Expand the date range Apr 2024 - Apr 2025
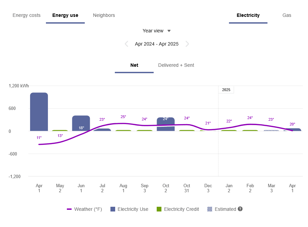The height and width of the screenshot is (227, 308). pos(157,44)
